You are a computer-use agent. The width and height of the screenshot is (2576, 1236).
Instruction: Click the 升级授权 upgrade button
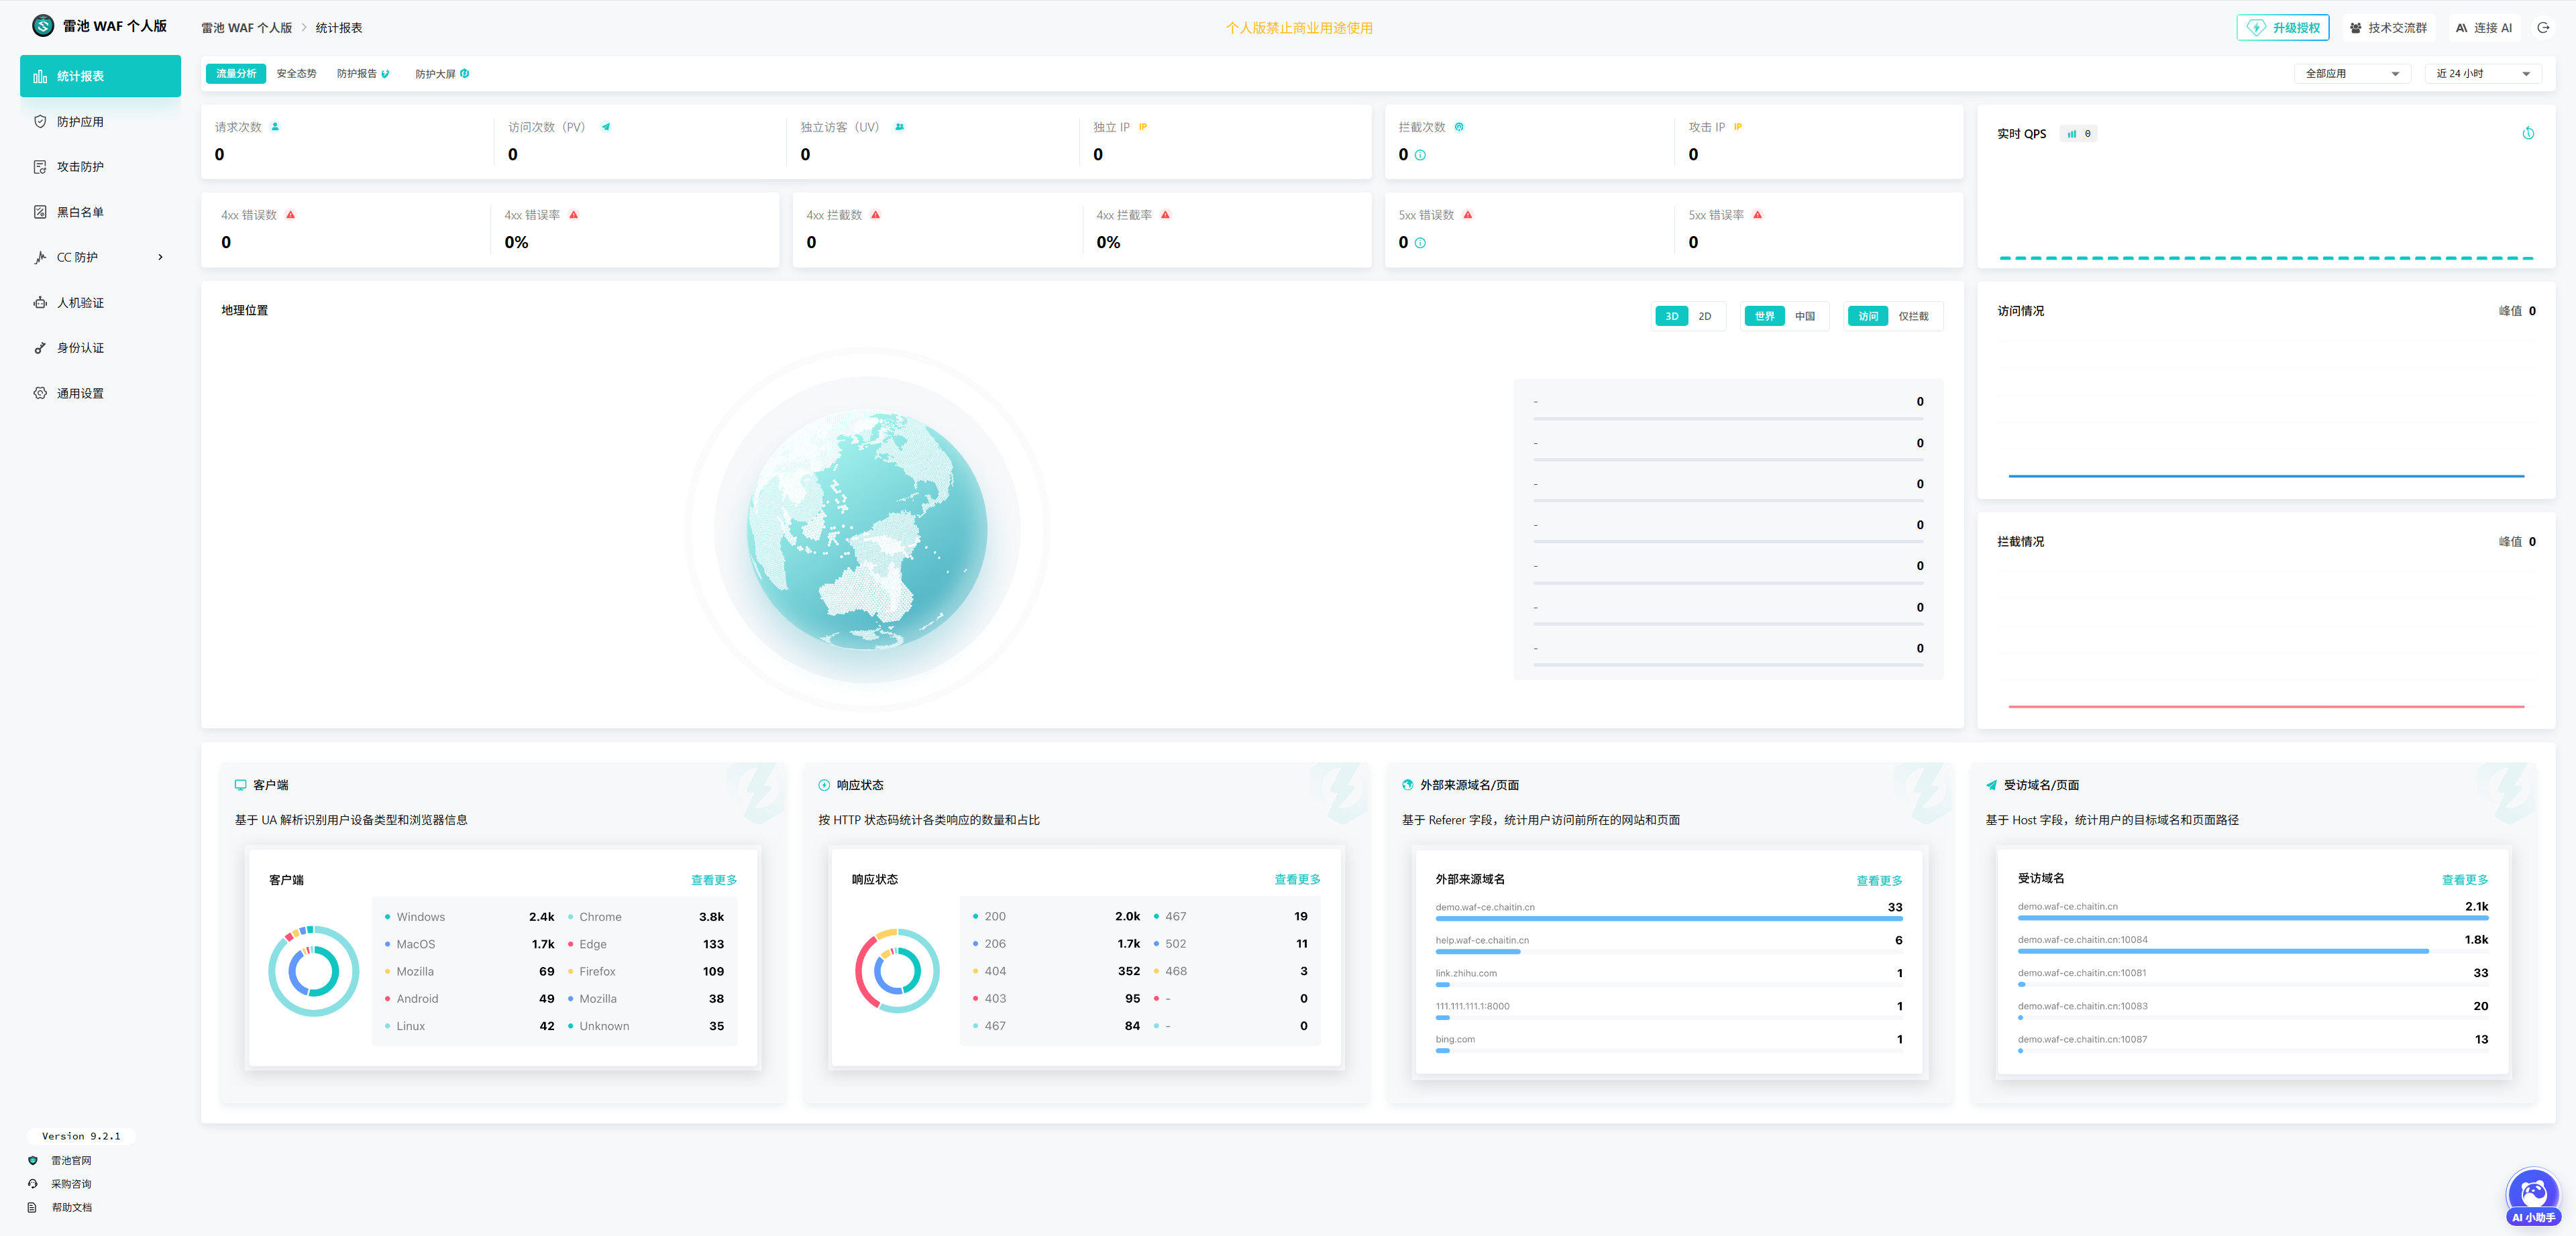[x=2282, y=28]
